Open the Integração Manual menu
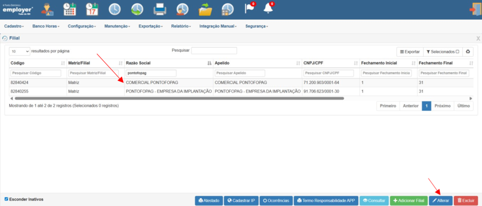This screenshot has width=482, height=206. pyautogui.click(x=218, y=26)
